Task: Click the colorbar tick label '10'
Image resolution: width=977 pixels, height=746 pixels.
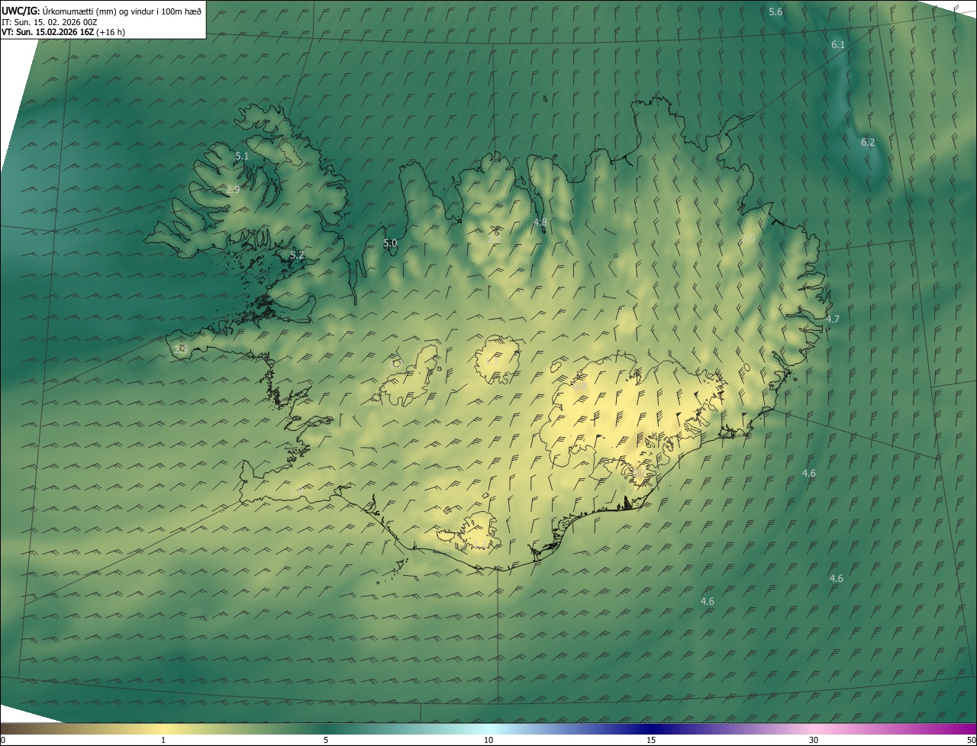Action: click(488, 740)
